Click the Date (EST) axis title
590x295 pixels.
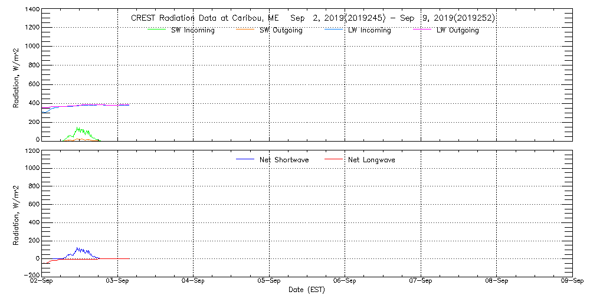tap(307, 290)
